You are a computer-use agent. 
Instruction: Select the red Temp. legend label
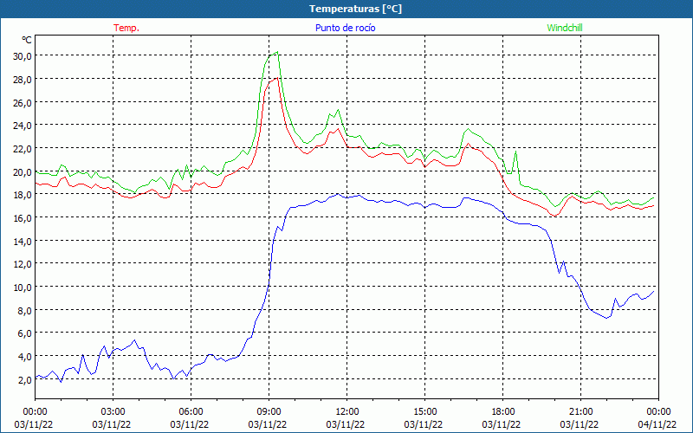tap(126, 28)
